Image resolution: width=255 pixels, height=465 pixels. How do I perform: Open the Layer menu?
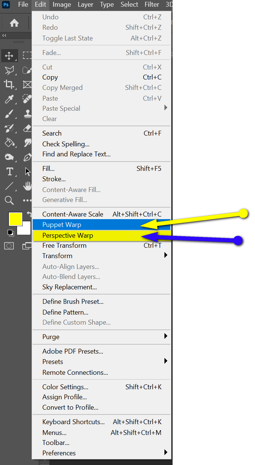(85, 4)
